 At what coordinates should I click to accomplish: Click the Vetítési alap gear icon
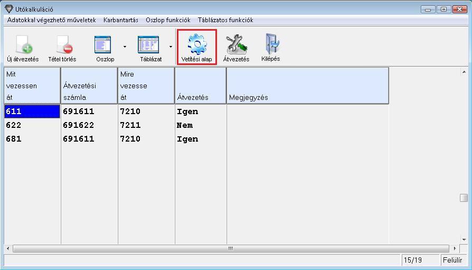click(x=196, y=45)
